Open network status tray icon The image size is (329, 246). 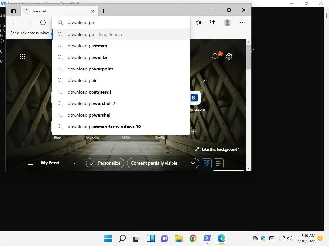point(282,238)
